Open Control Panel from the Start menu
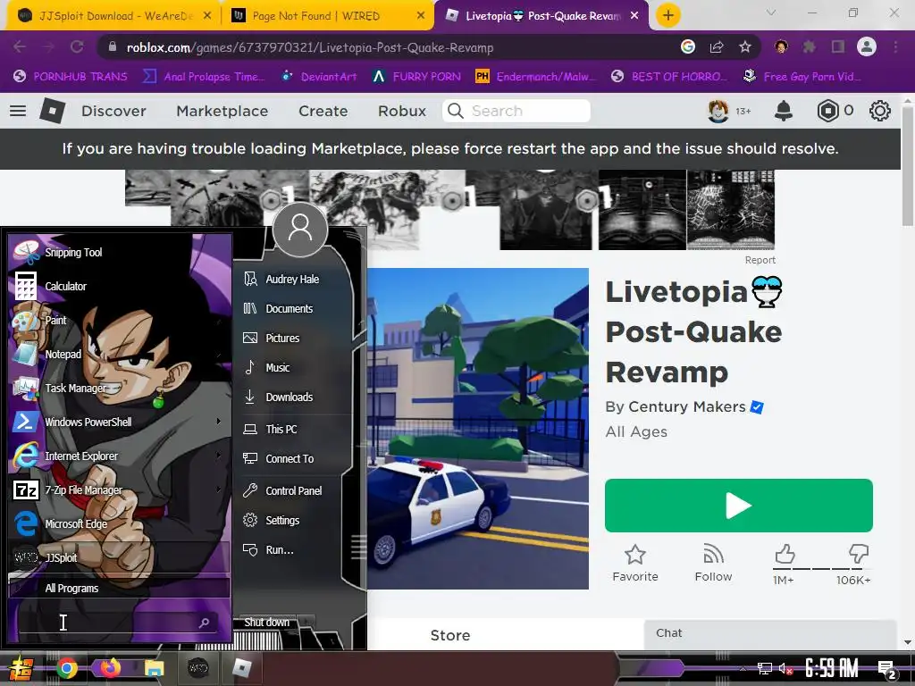The width and height of the screenshot is (915, 686). coord(293,491)
